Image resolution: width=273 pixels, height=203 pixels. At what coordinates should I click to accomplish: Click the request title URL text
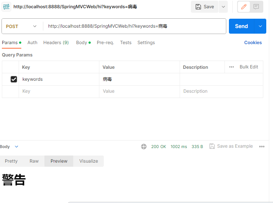tap(75, 7)
